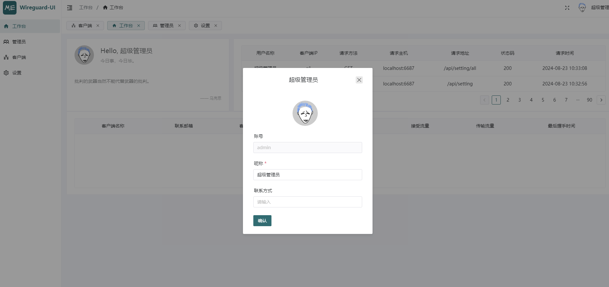Click the sidebar collapse menu icon
This screenshot has height=287, width=609.
pyautogui.click(x=70, y=7)
